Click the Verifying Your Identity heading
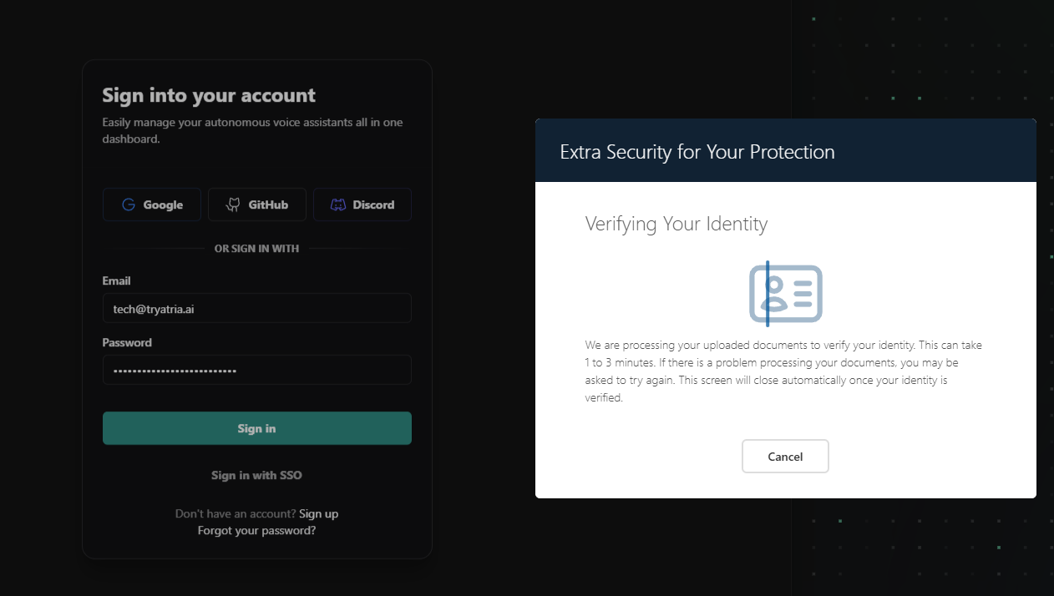The image size is (1054, 596). pos(676,224)
